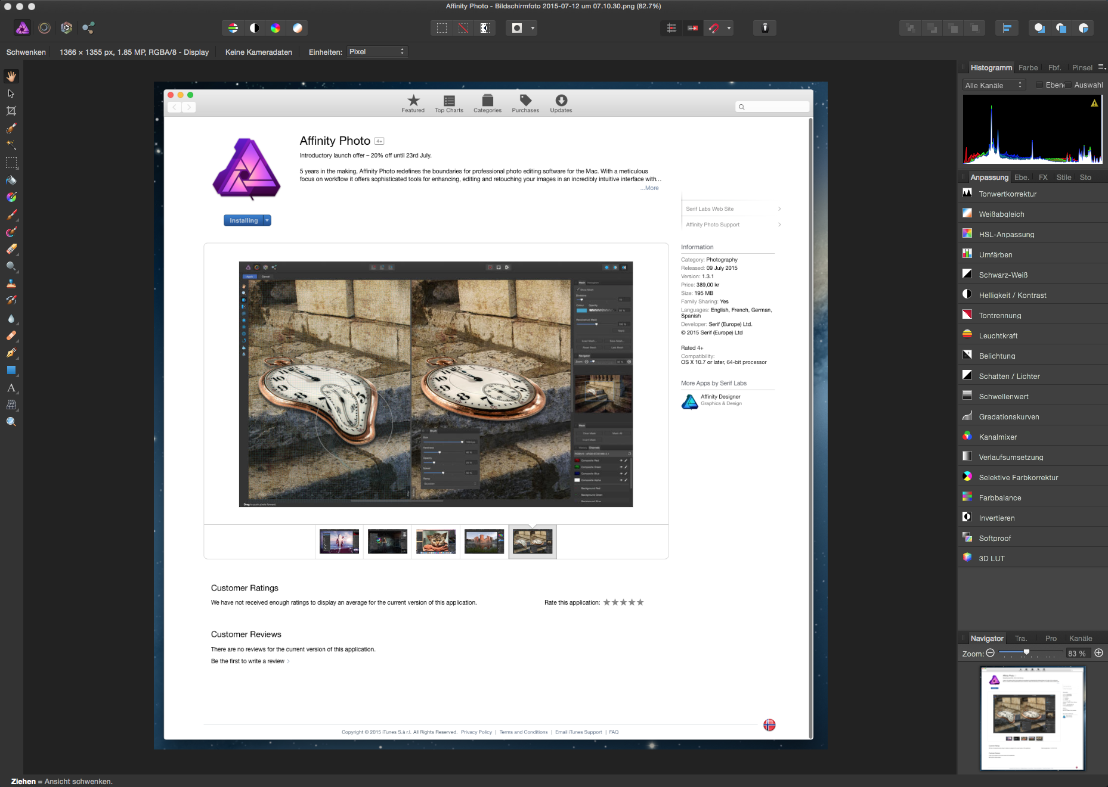Add a 3D LUT adjustment
Screen dimensions: 1108x787
pyautogui.click(x=1032, y=558)
